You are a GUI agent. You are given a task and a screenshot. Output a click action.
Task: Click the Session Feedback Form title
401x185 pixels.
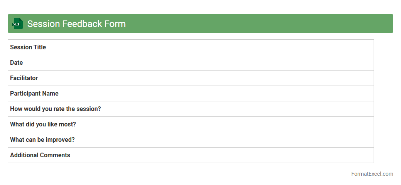[x=76, y=24]
